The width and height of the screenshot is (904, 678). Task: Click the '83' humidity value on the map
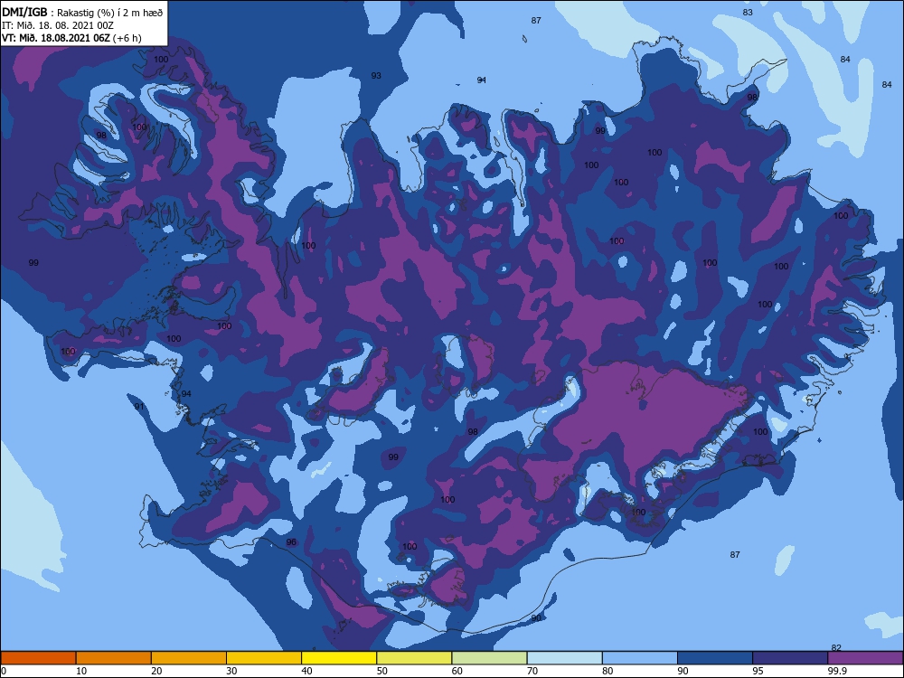pyautogui.click(x=748, y=12)
